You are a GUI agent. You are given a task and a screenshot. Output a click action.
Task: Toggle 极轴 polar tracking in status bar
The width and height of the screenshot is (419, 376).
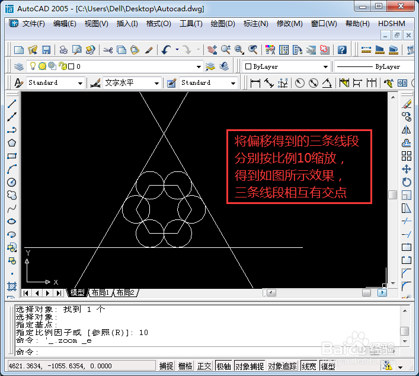[223, 366]
